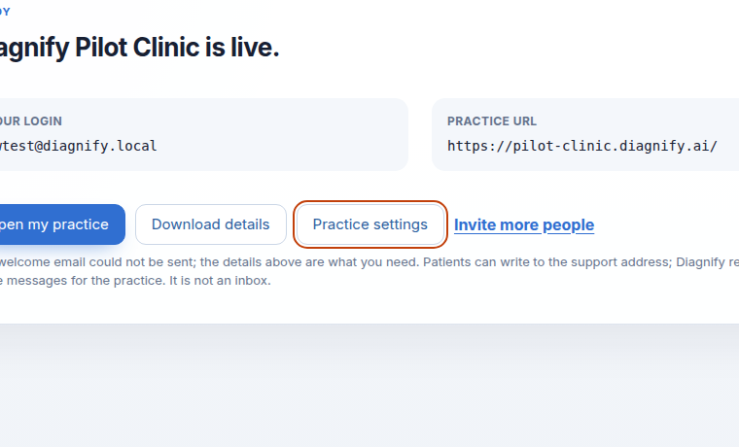Click the Download details button
The width and height of the screenshot is (739, 447).
pyautogui.click(x=211, y=224)
